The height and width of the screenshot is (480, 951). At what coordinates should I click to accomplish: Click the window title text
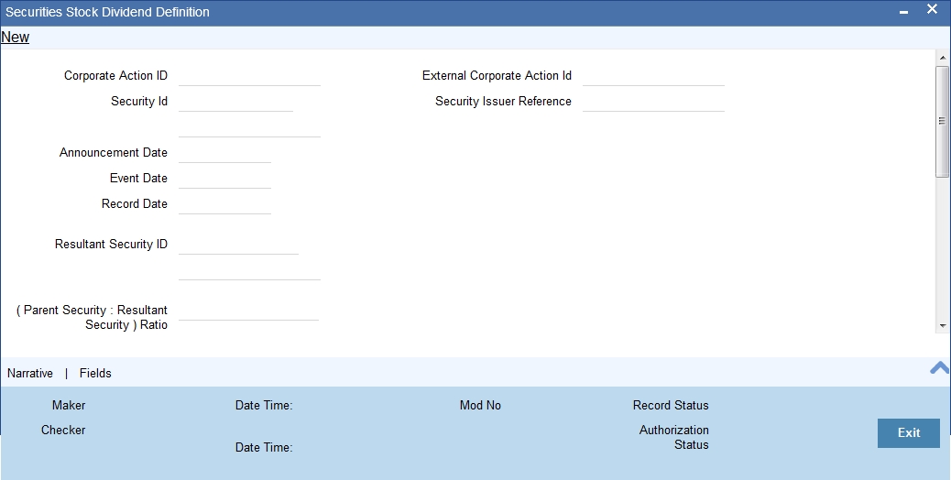107,12
